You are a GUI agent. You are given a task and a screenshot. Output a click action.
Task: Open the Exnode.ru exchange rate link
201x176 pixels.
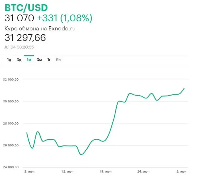(40, 29)
